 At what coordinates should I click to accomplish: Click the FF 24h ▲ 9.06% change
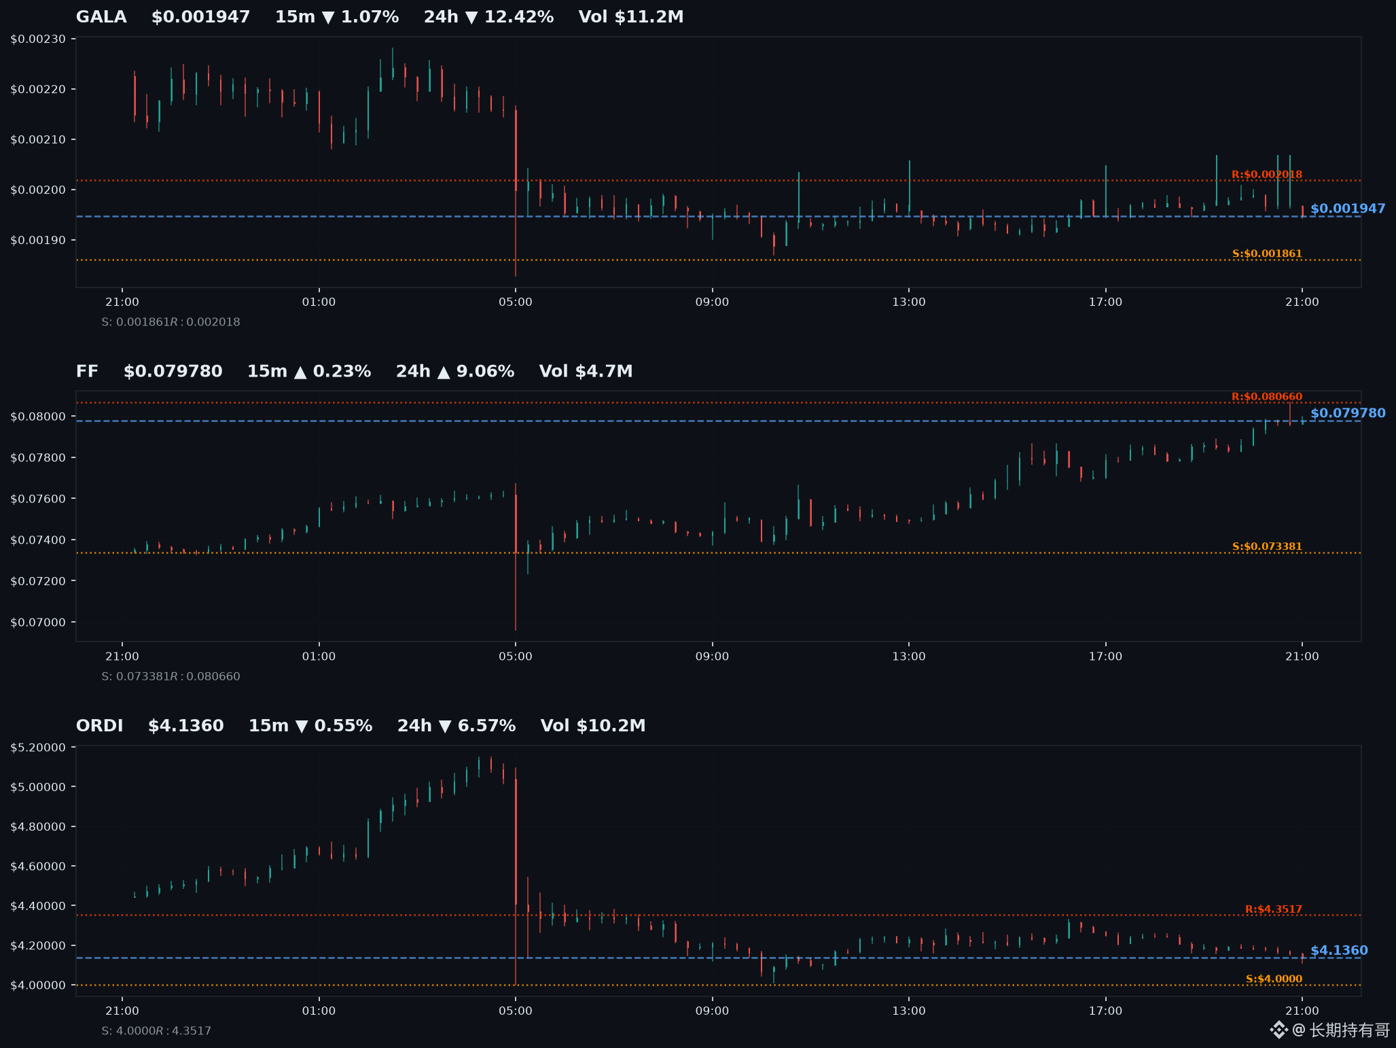tap(455, 372)
